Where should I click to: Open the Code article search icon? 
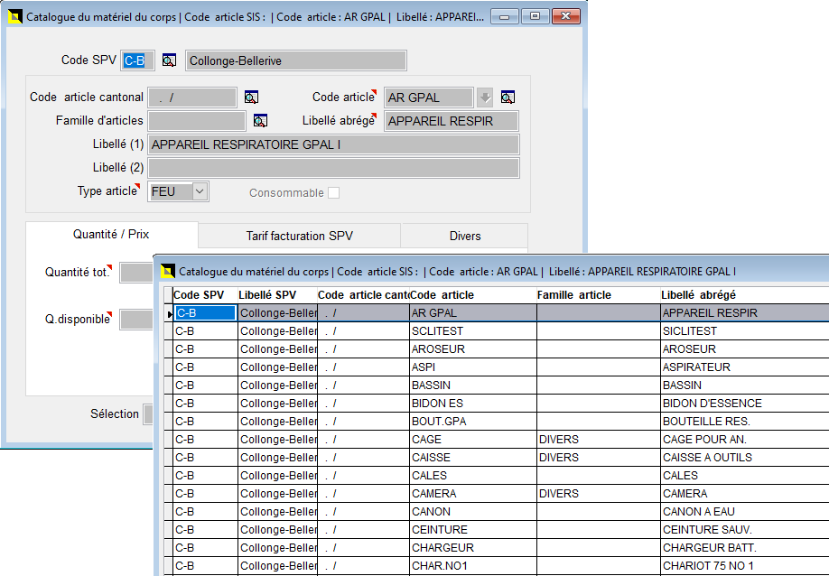508,98
